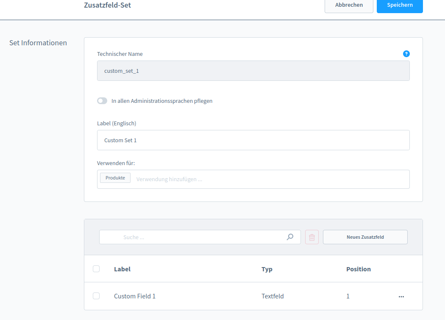445x320 pixels.
Task: Click the search magnifier icon
Action: 290,237
